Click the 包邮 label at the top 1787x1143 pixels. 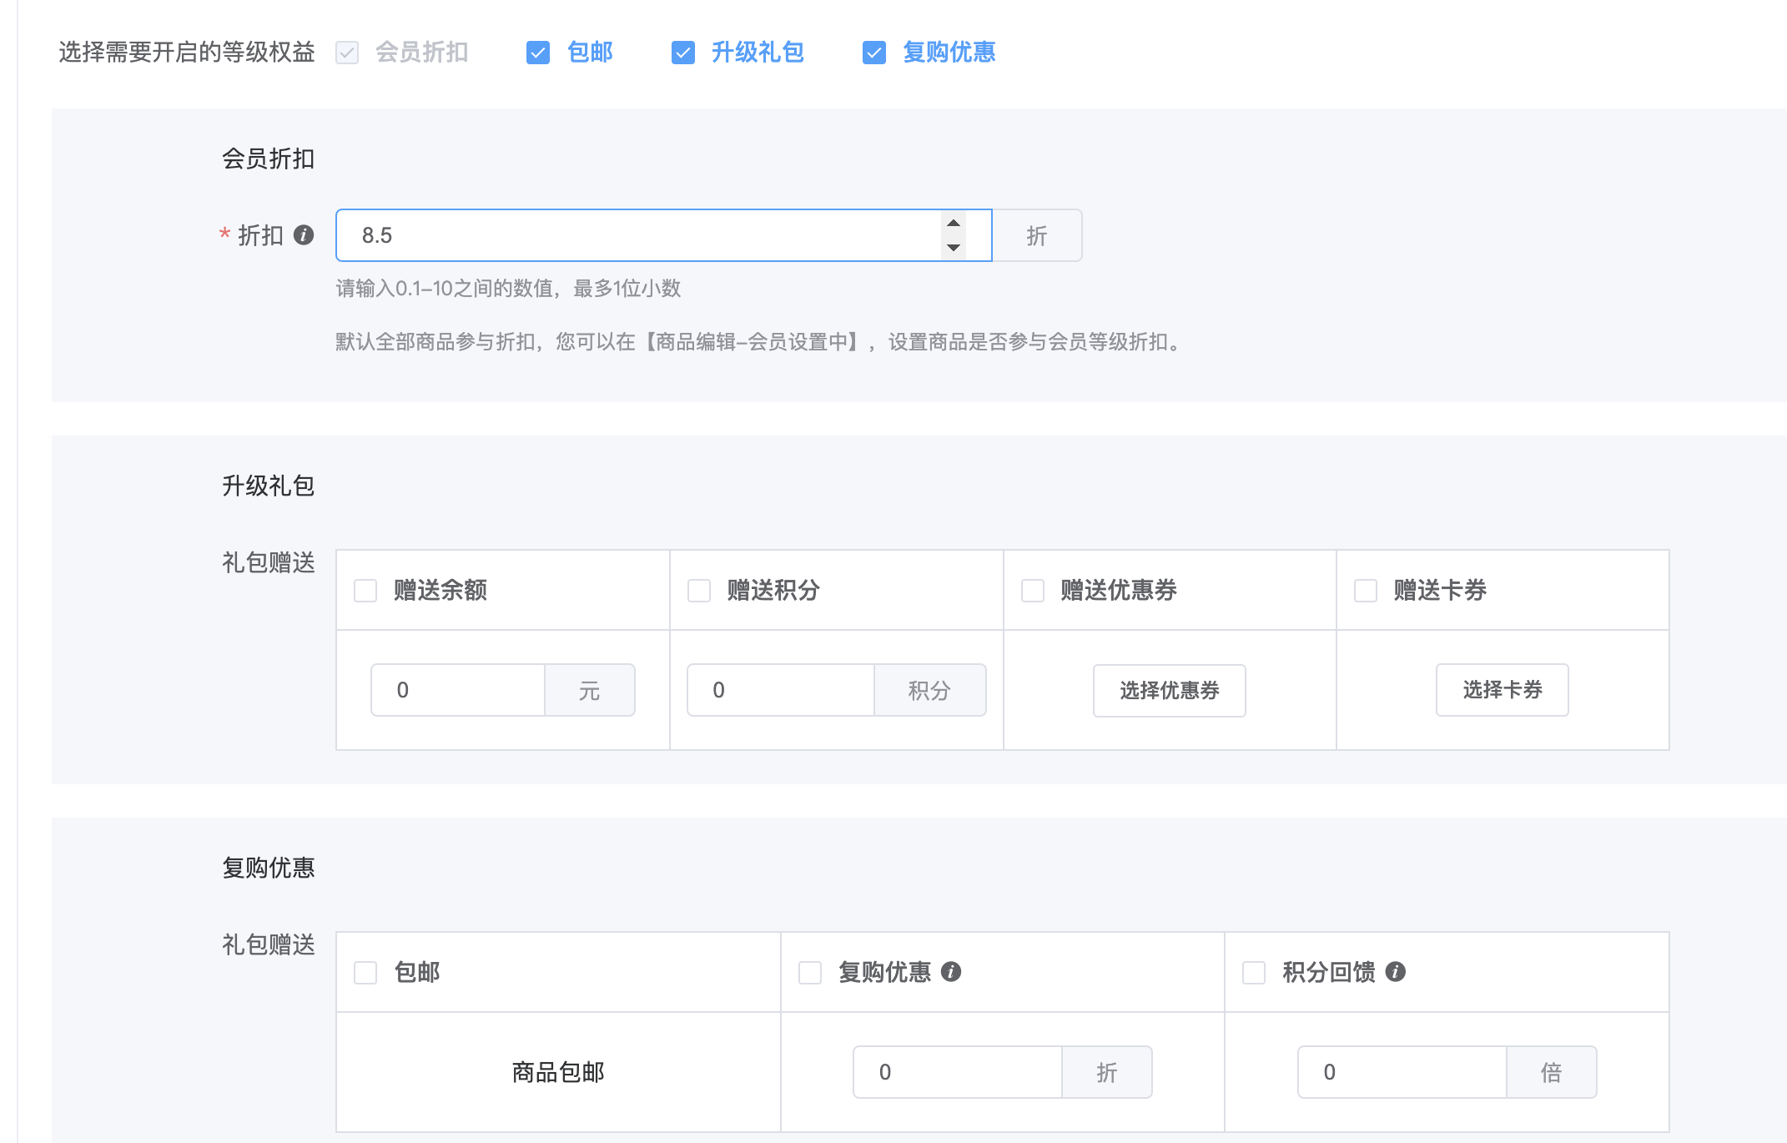pyautogui.click(x=590, y=53)
